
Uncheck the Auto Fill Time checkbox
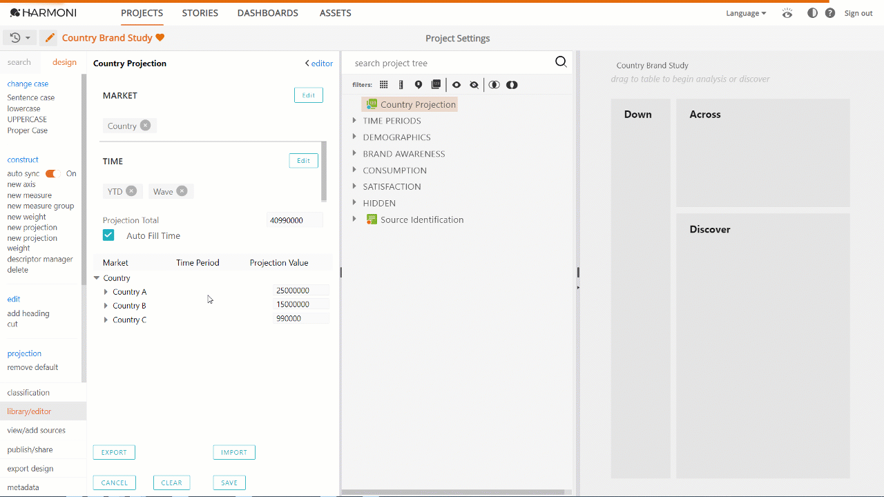coord(108,235)
